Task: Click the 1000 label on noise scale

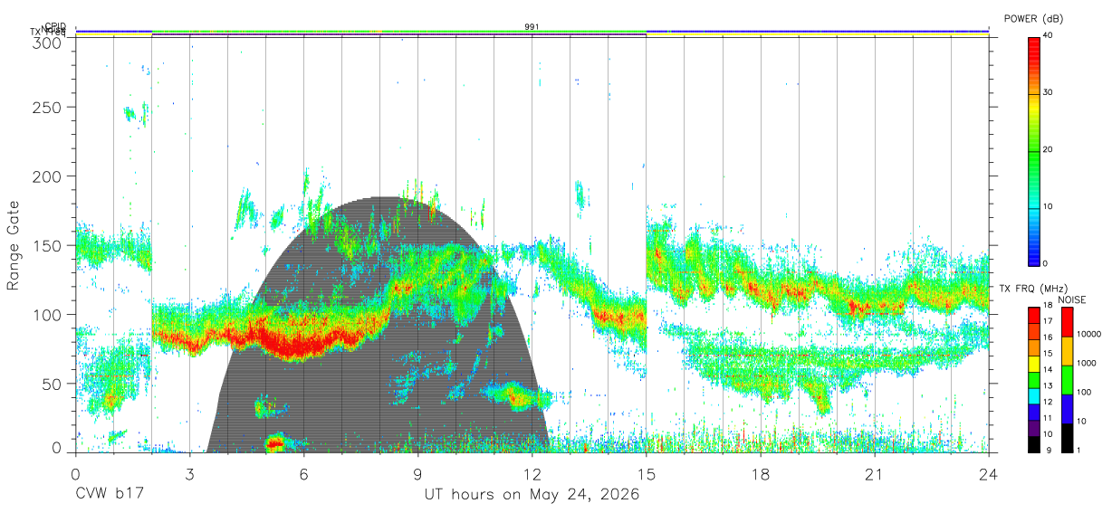Action: point(1086,363)
